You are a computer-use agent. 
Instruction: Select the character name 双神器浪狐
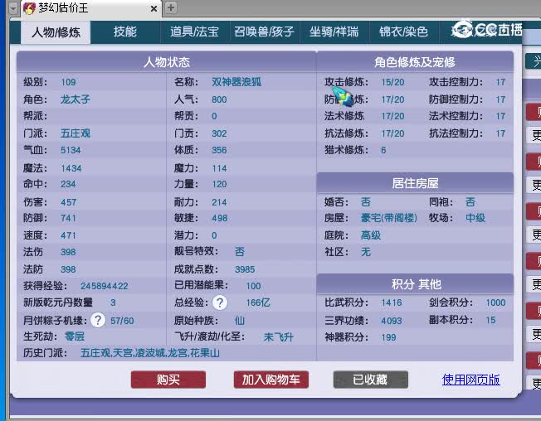[236, 82]
